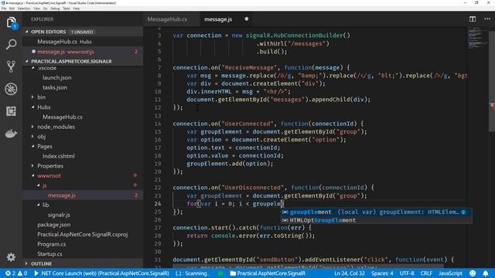Switch to the MessageHub.cs tab
Viewport: 495px width, 278px height.
[x=167, y=19]
